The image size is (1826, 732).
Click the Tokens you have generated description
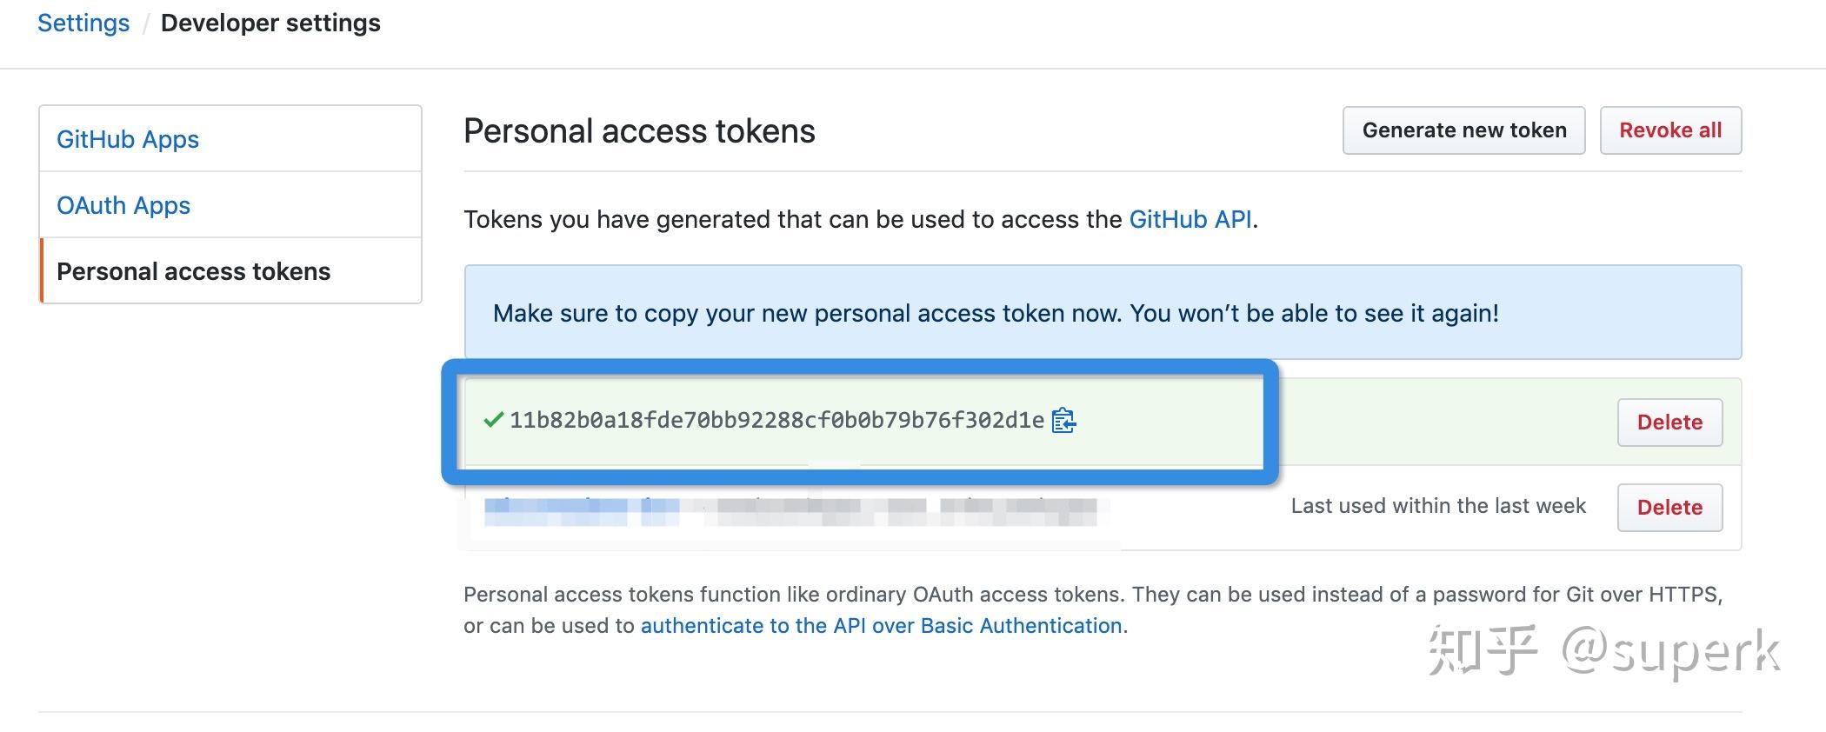861,219
